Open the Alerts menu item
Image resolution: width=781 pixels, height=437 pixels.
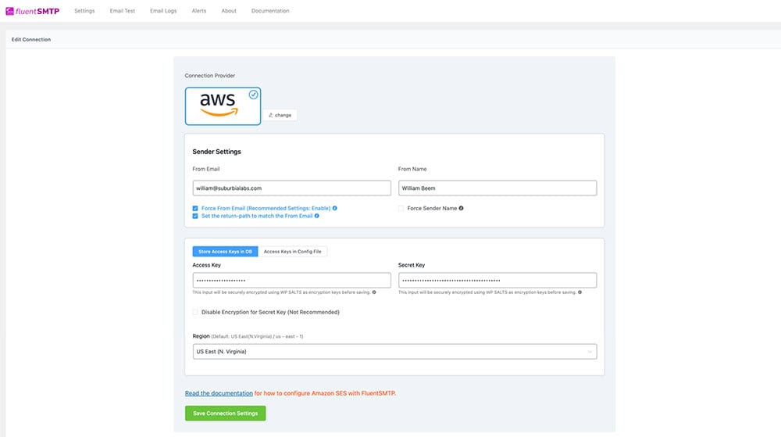point(198,11)
